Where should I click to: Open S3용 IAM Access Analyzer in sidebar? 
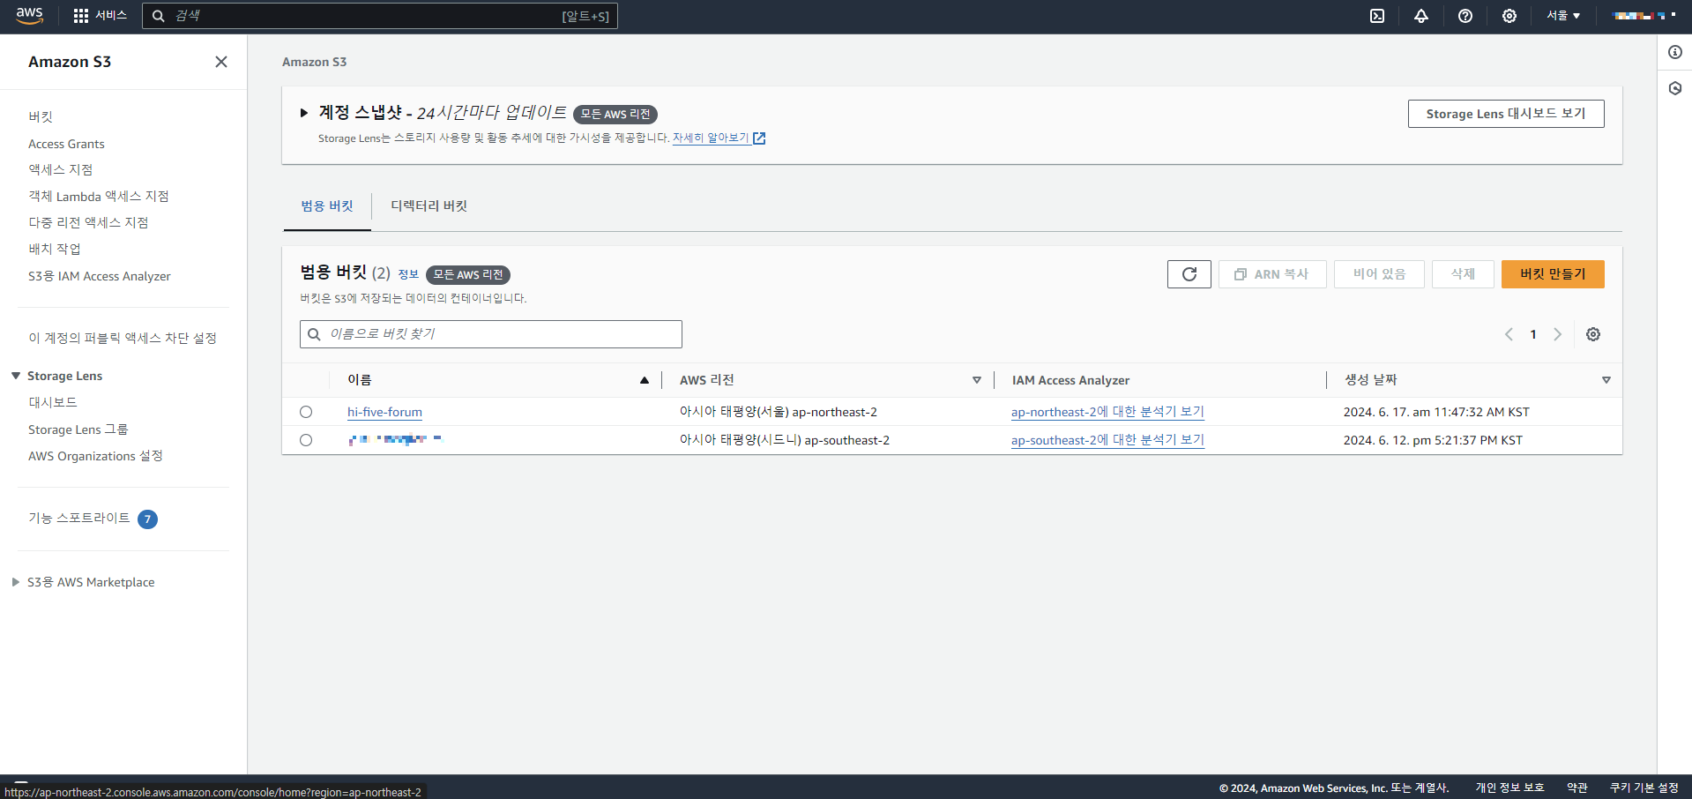point(100,276)
